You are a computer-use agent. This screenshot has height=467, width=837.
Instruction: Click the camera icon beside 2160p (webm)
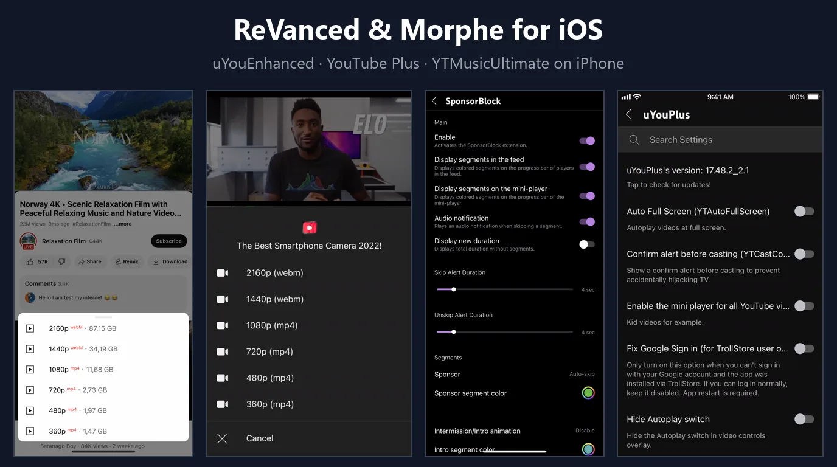223,273
